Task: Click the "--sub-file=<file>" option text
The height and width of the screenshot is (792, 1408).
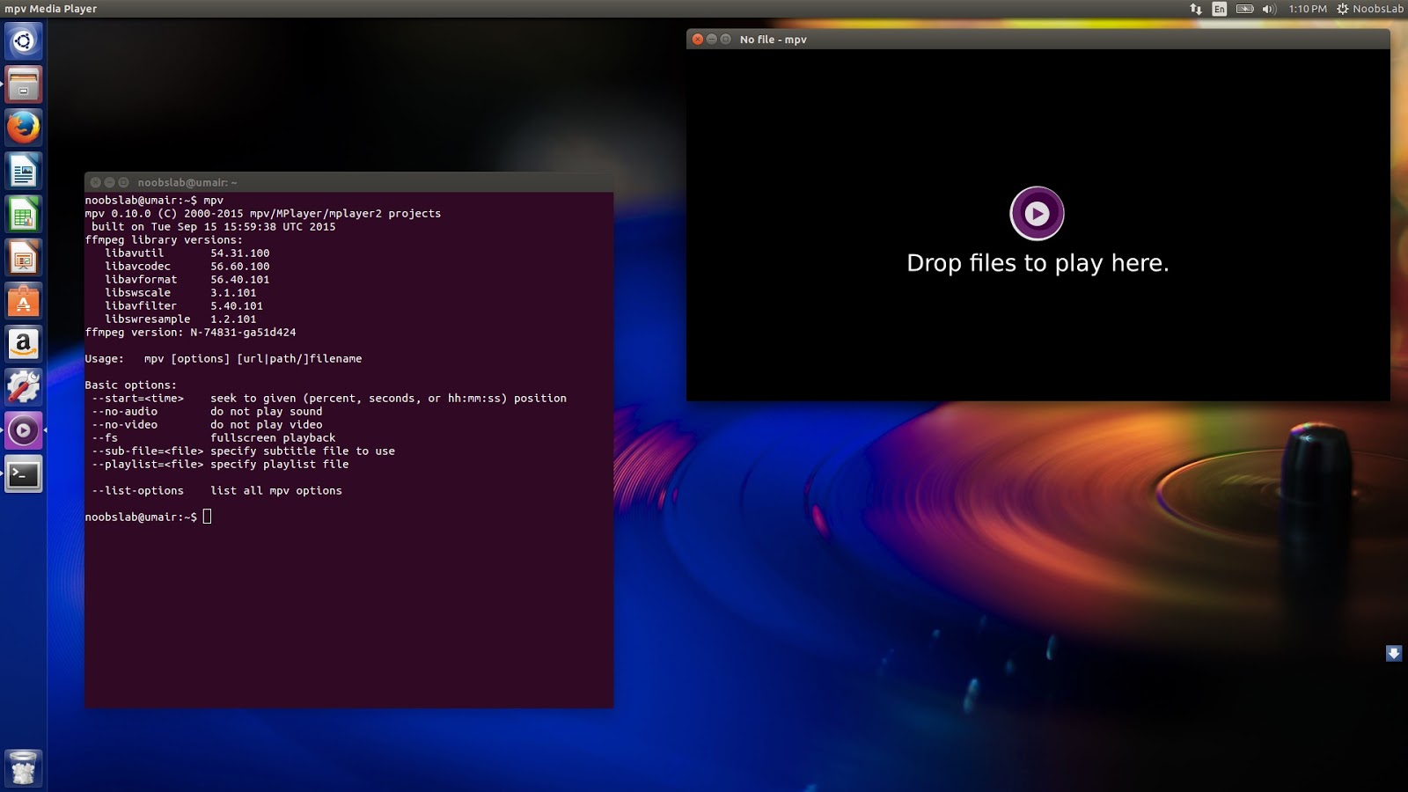Action: (148, 451)
